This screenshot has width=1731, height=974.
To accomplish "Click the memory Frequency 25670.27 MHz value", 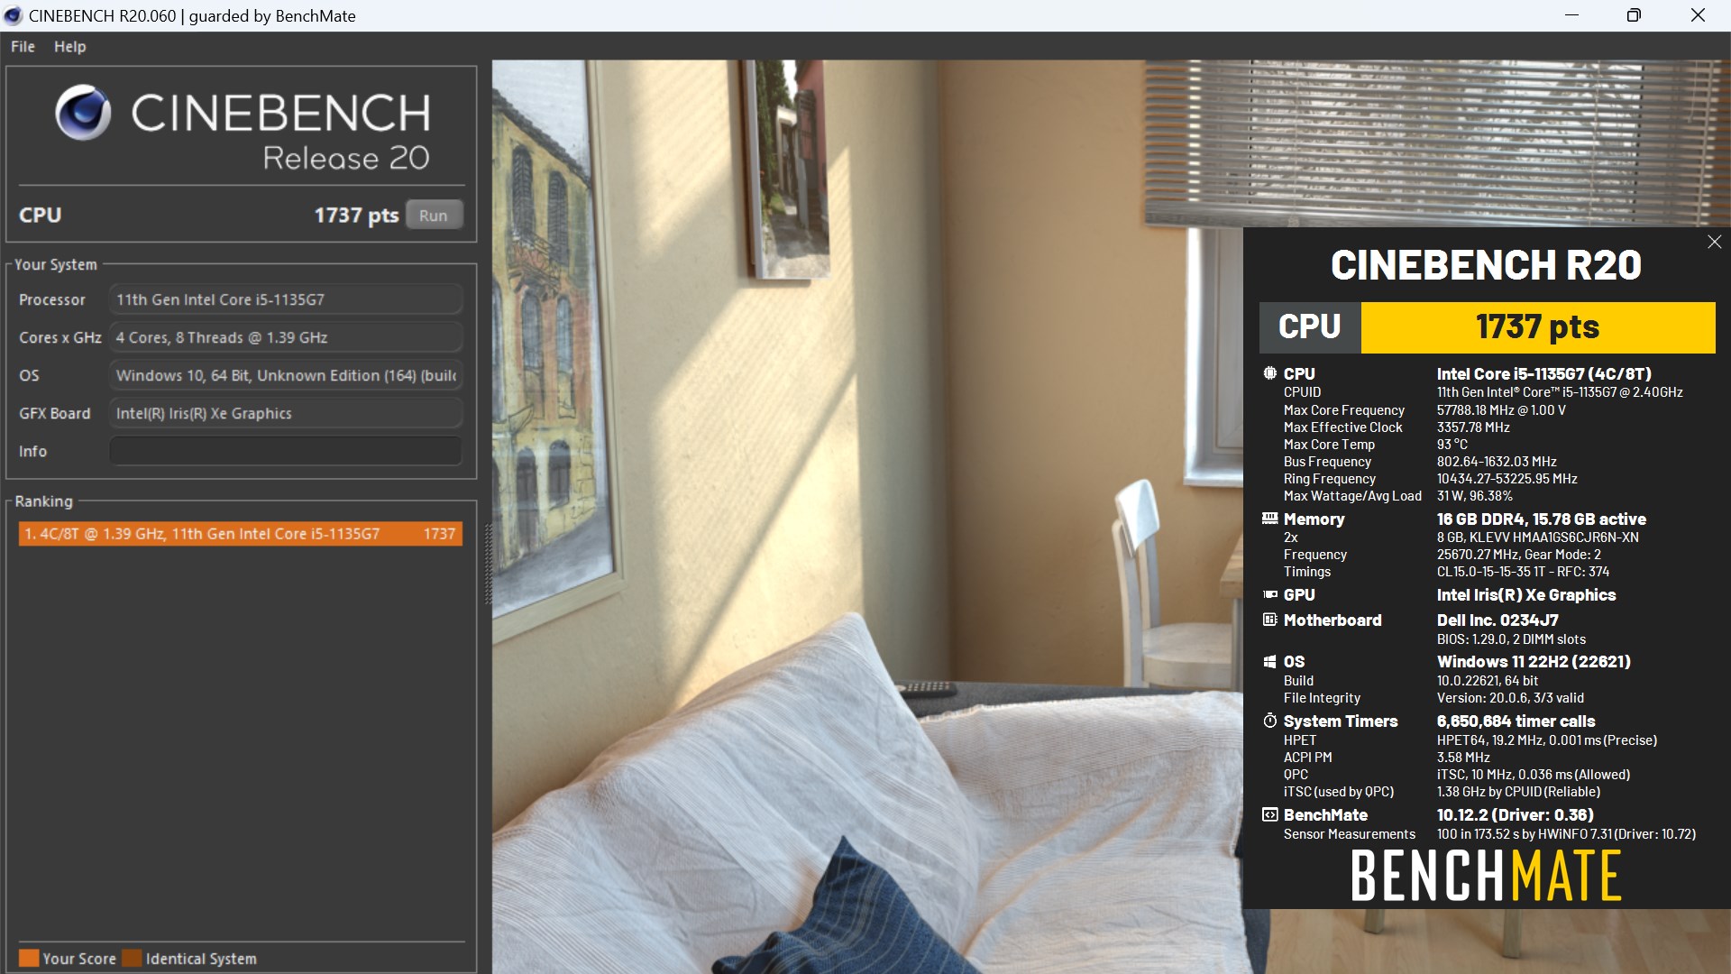I will pos(1518,555).
